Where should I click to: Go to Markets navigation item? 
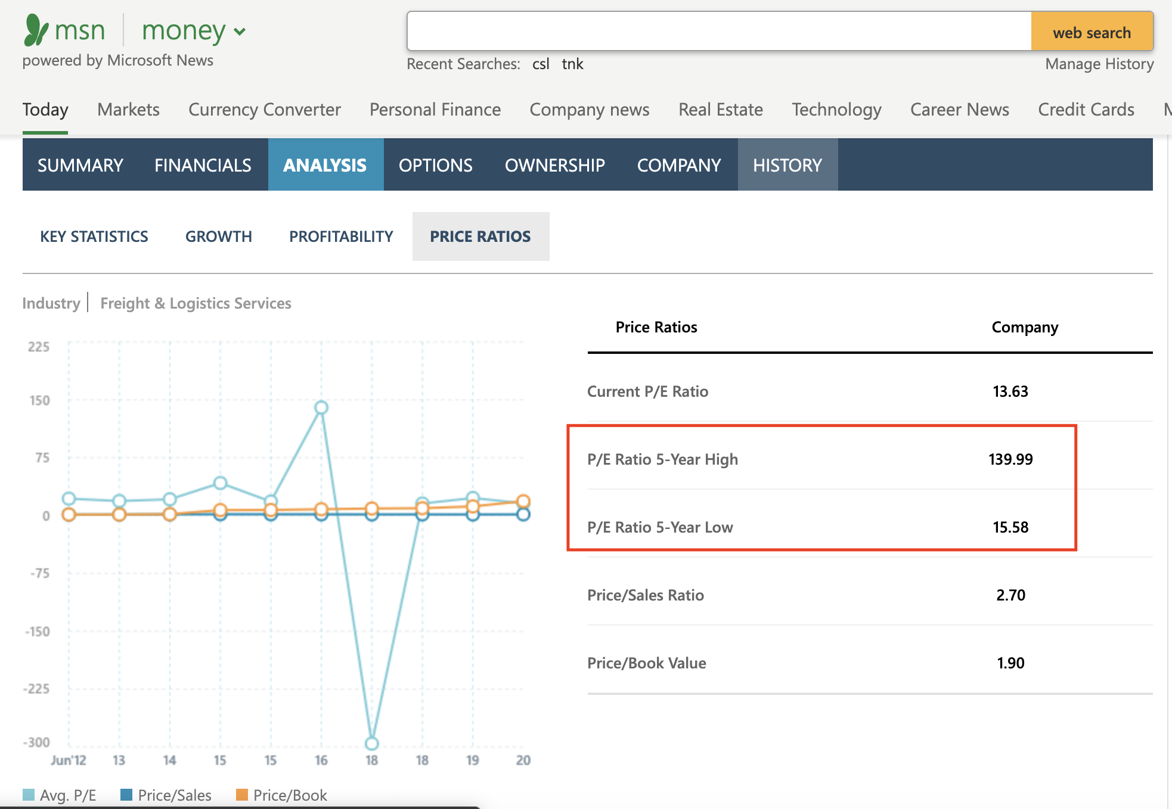pos(128,110)
